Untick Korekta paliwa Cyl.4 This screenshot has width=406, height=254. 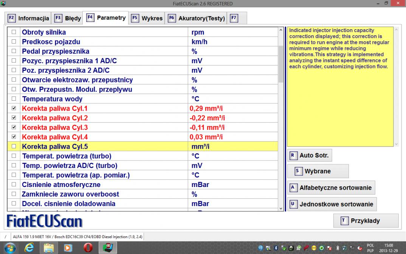[x=14, y=137]
